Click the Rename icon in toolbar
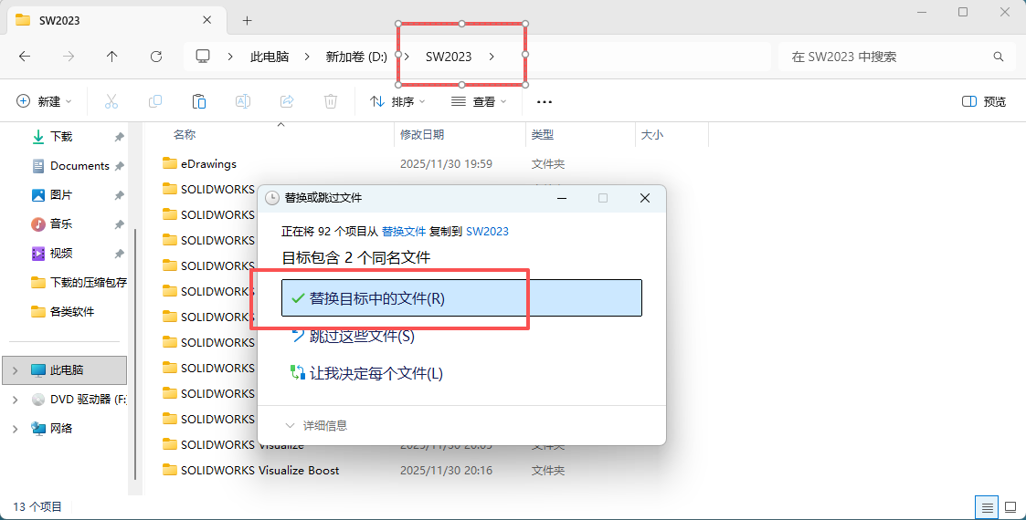The image size is (1026, 520). pos(243,101)
